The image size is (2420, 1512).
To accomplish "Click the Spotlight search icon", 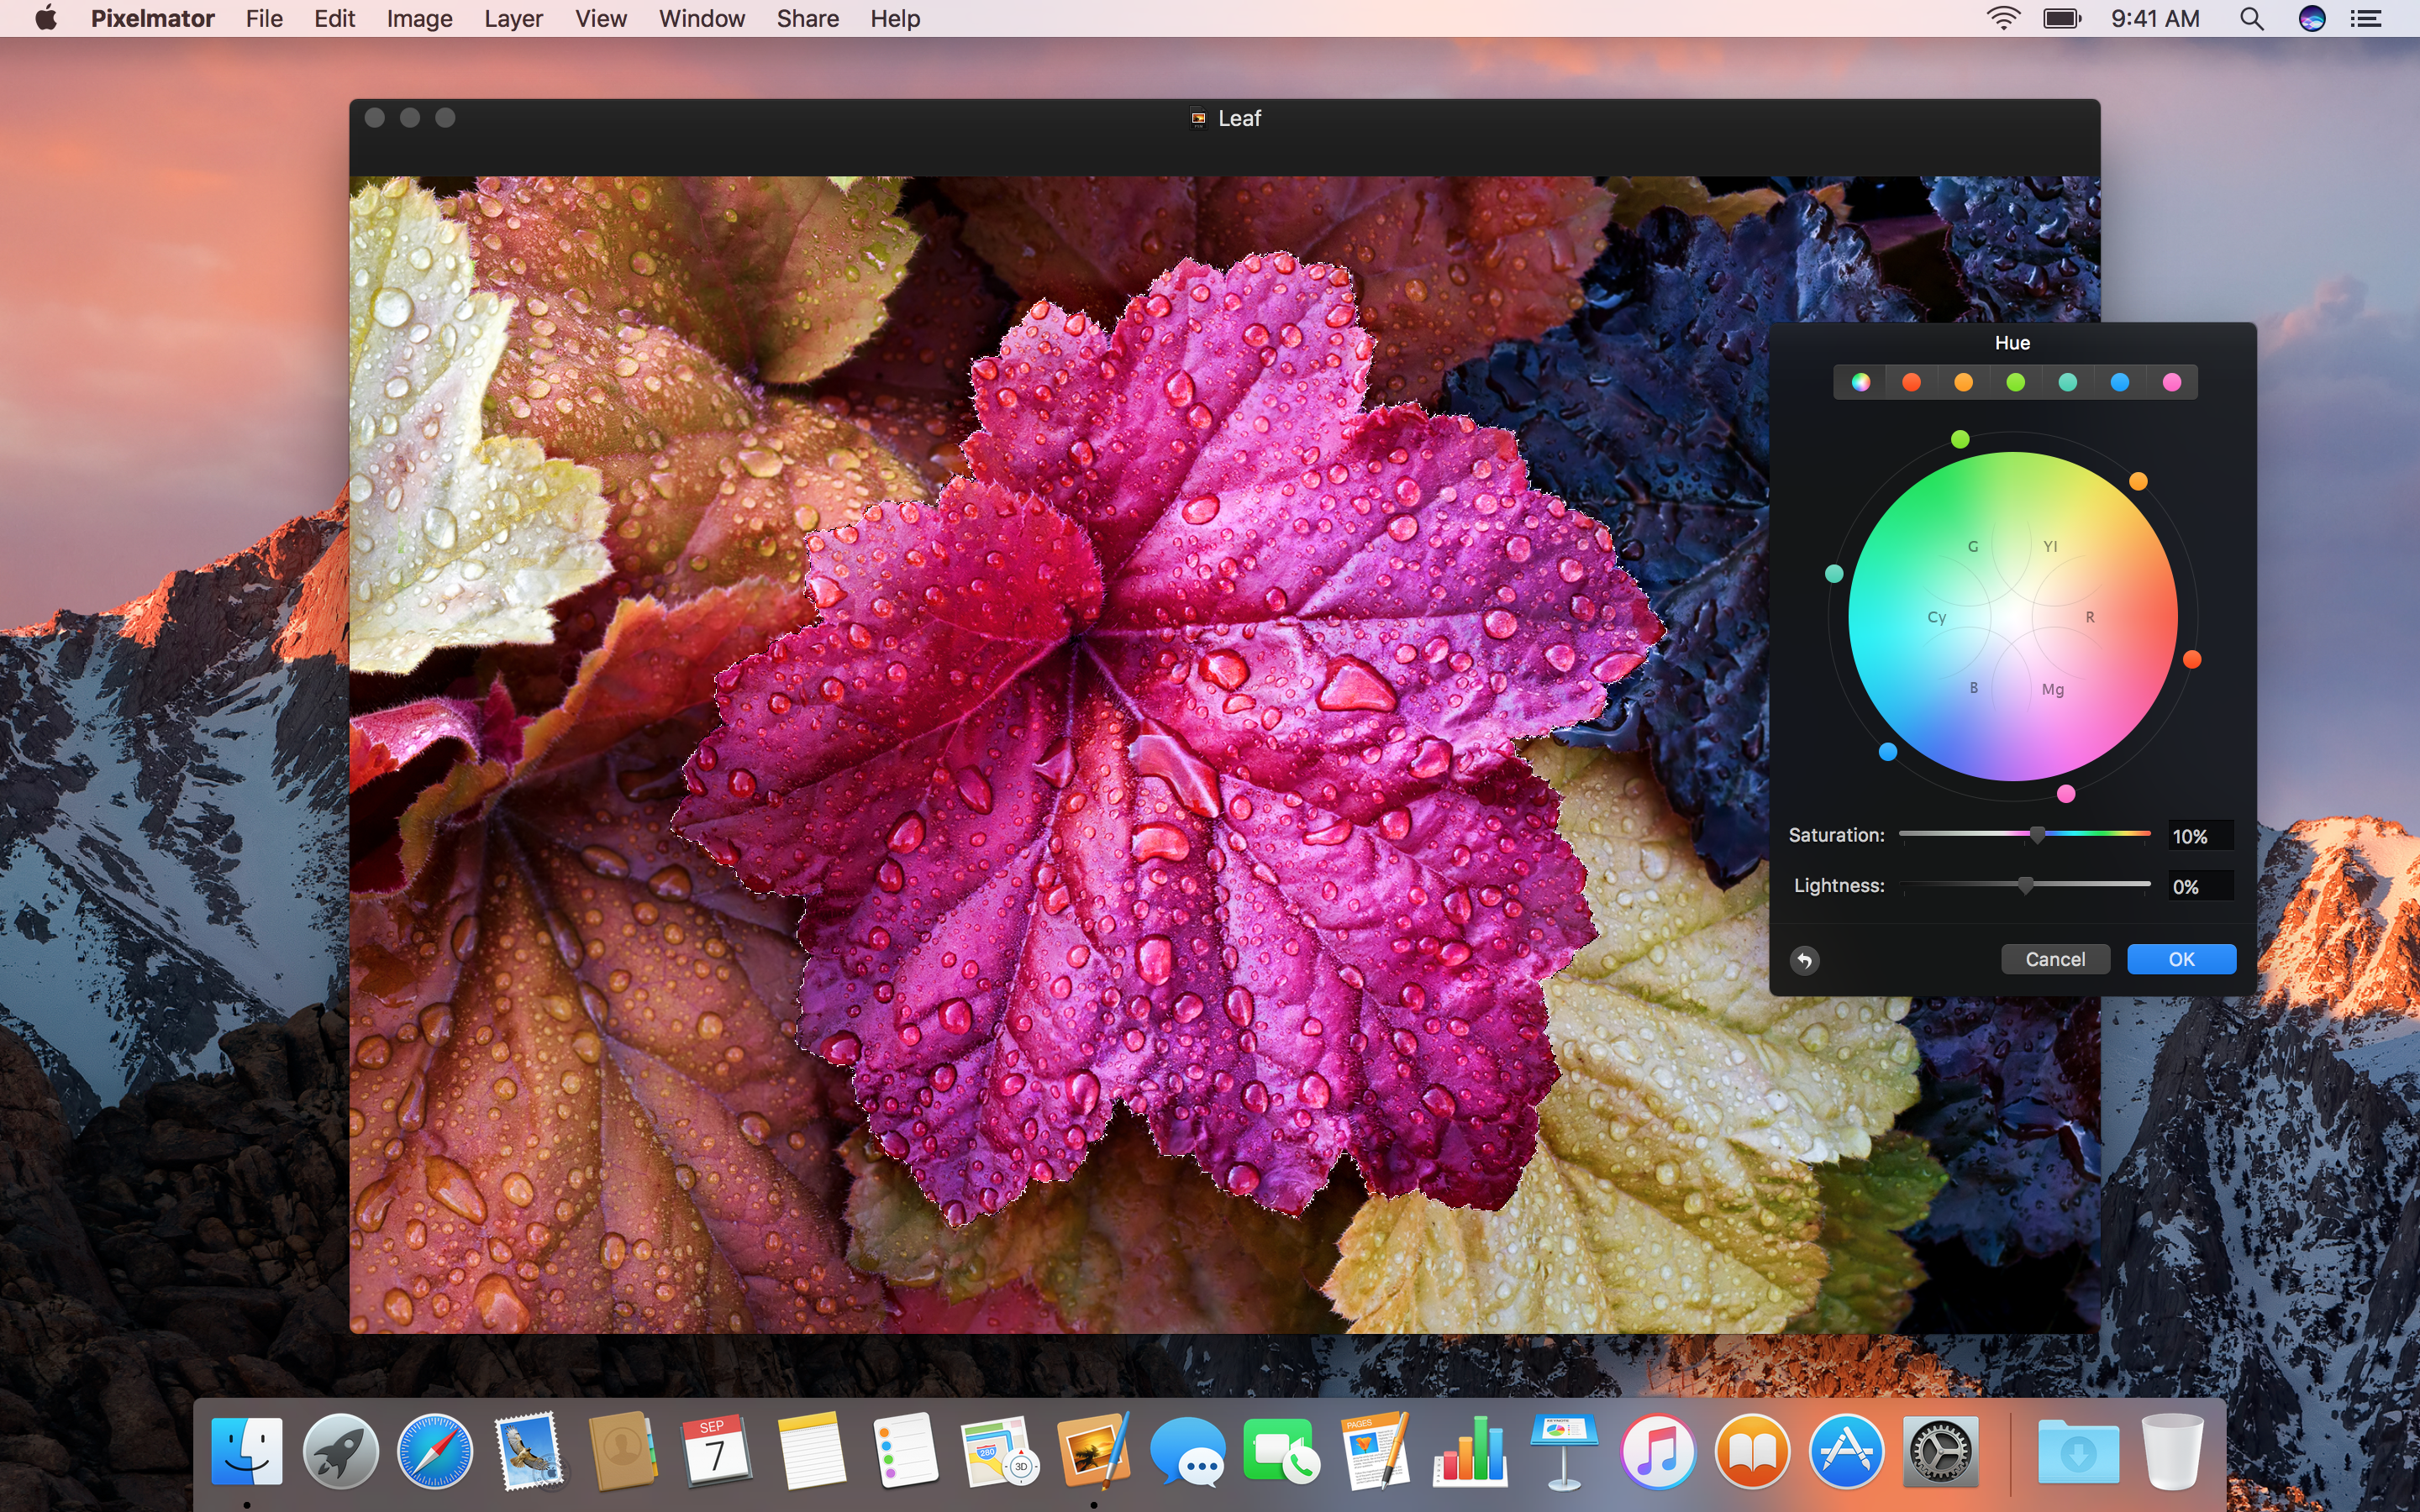I will [x=2251, y=18].
